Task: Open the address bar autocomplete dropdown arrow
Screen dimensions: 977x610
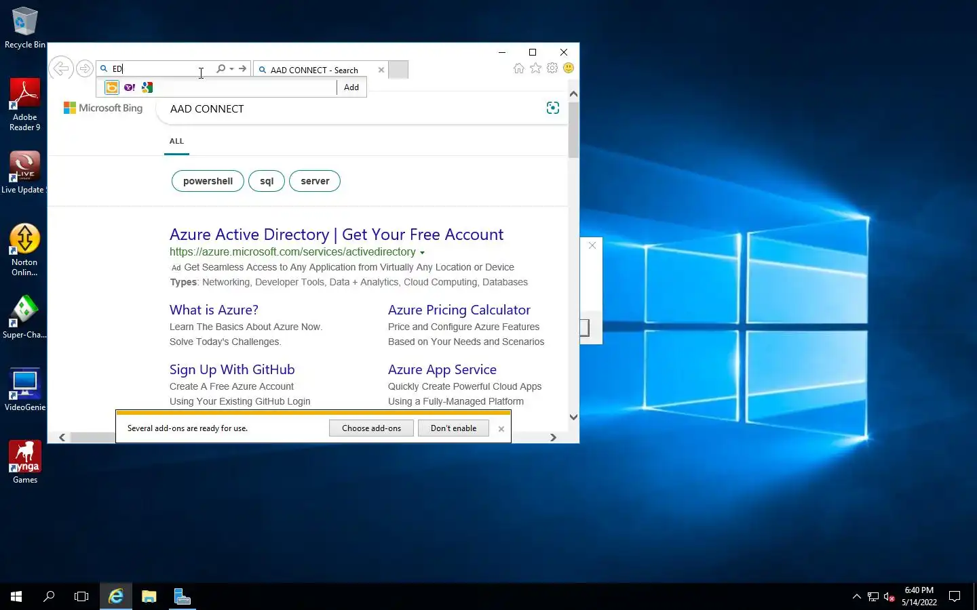Action: pos(231,68)
